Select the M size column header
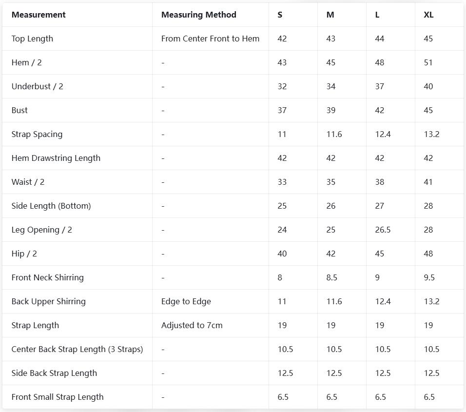This screenshot has height=412, width=466. tap(330, 15)
